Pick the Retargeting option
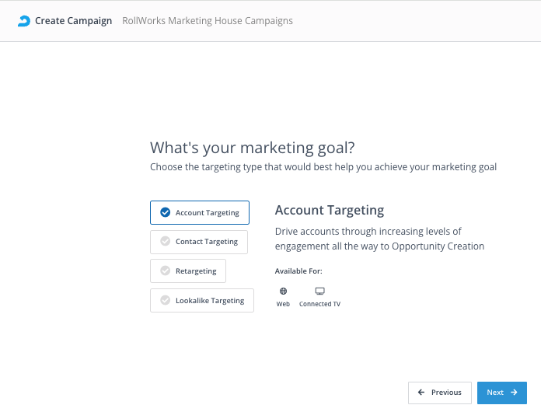The height and width of the screenshot is (419, 541). [x=188, y=271]
